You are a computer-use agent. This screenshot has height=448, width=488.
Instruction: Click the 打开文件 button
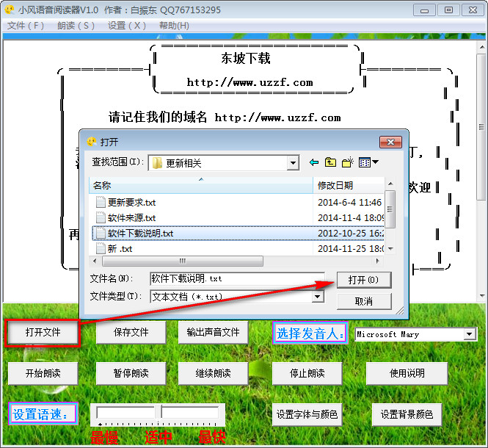[43, 332]
